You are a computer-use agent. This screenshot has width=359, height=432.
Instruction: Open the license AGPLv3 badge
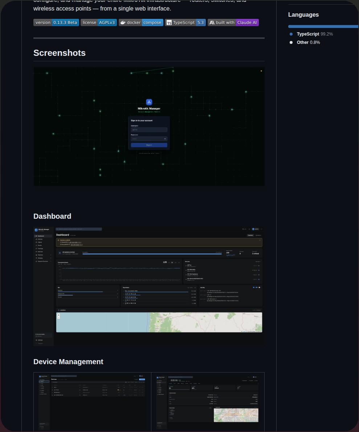tap(99, 22)
